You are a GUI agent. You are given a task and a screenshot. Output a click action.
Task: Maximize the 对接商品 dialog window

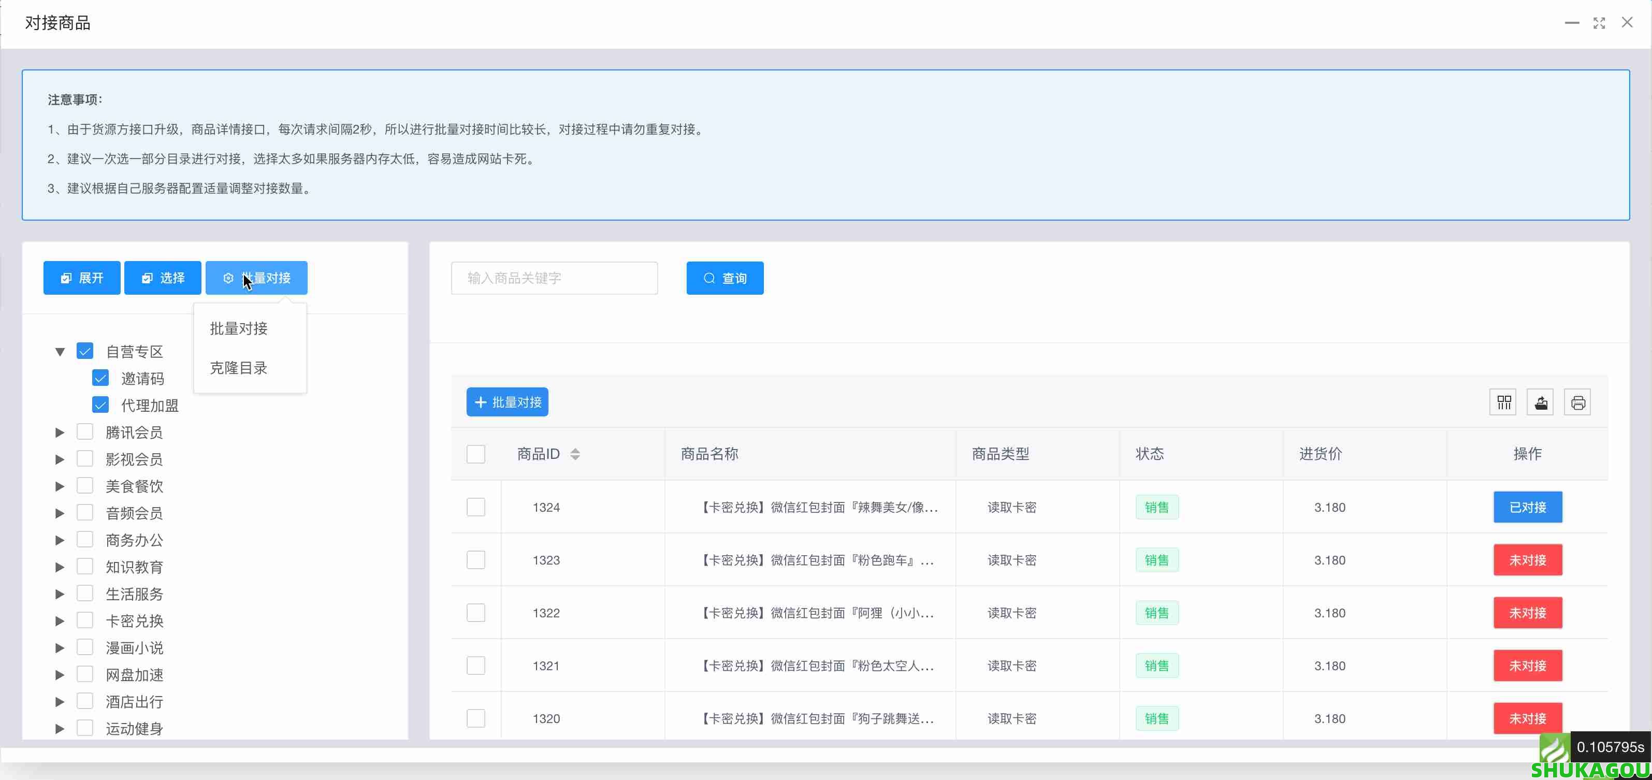coord(1599,23)
